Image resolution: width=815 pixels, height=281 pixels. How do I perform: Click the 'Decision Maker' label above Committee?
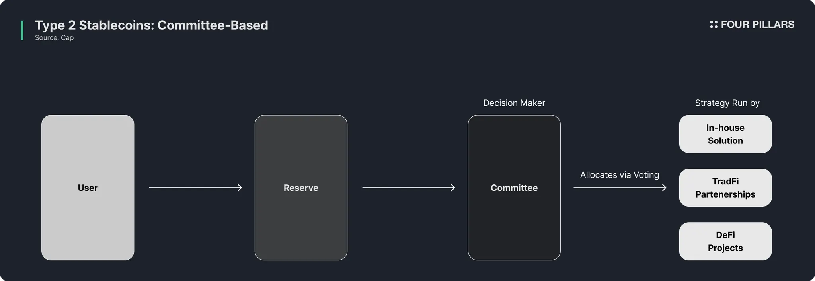(x=514, y=103)
